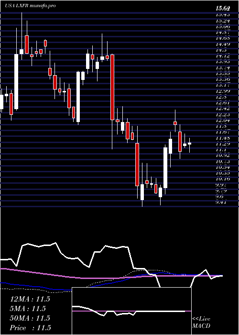Click inside the MACD inset panel
Image resolution: width=239 pixels, height=335 pixels.
(131, 311)
